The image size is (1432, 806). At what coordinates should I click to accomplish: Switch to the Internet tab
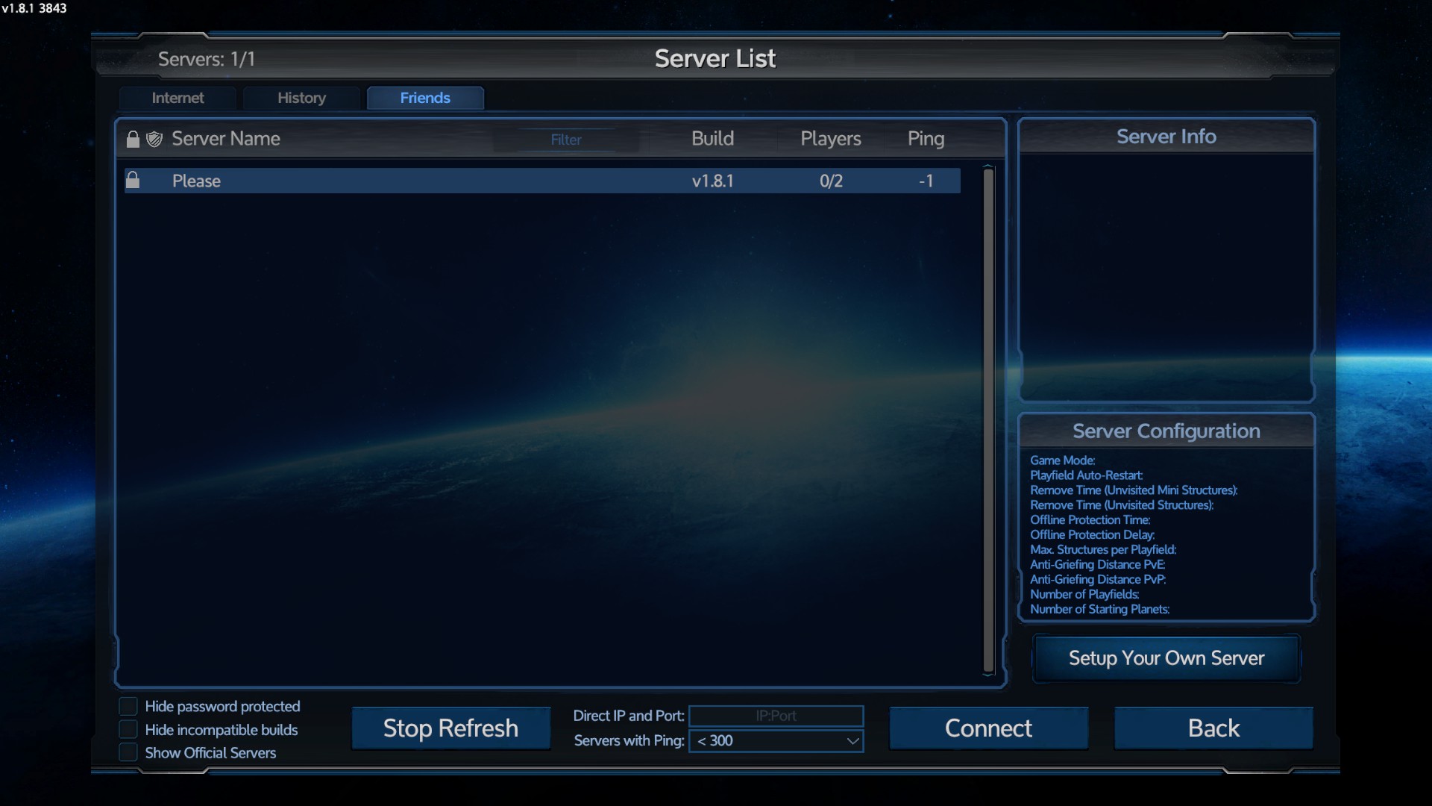coord(178,98)
